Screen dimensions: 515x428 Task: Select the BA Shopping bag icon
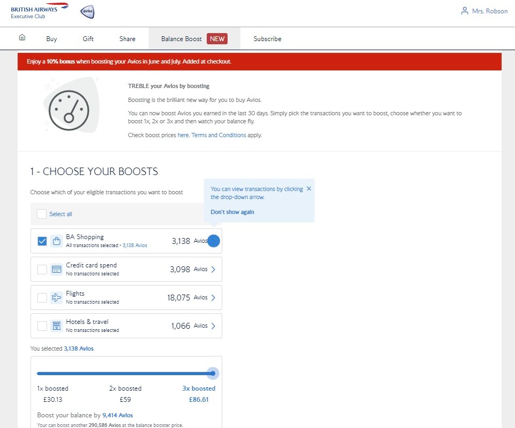click(x=57, y=241)
